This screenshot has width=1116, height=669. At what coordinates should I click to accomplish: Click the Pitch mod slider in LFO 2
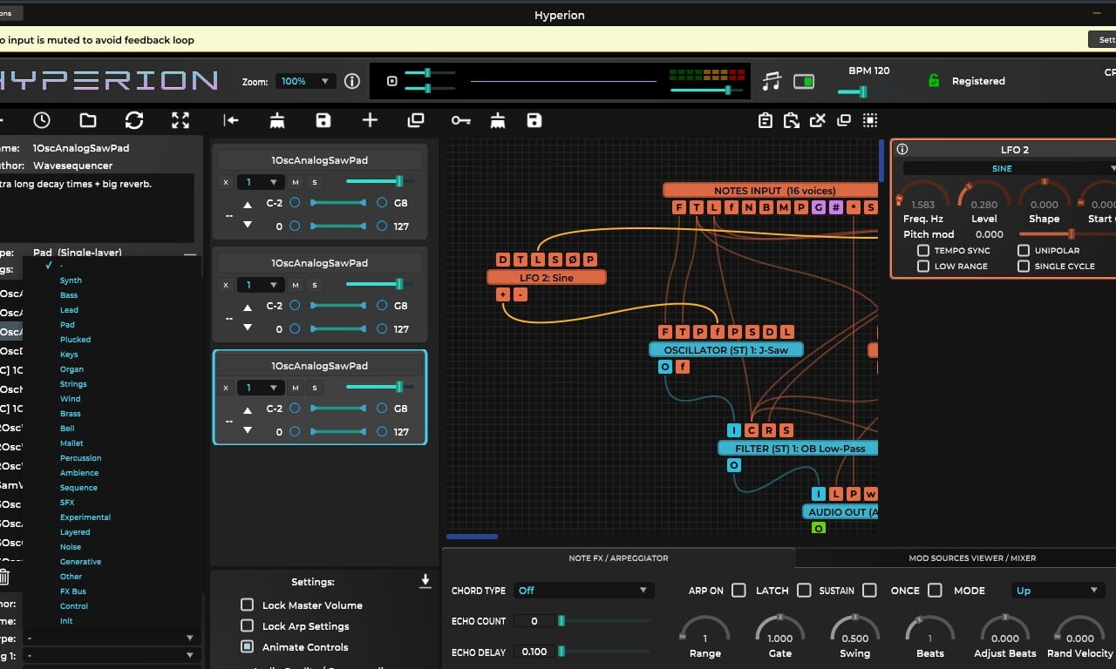coord(1067,233)
